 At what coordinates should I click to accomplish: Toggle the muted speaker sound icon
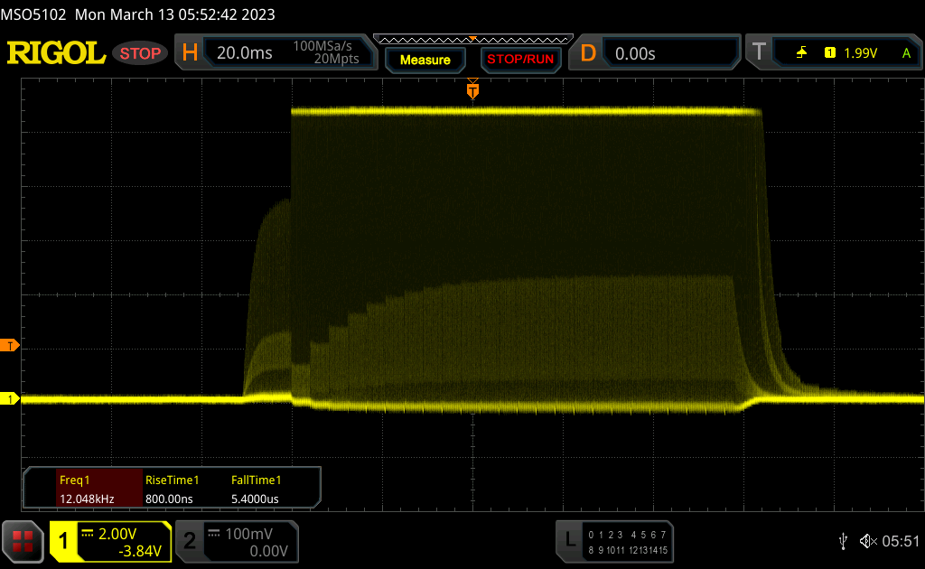click(868, 541)
